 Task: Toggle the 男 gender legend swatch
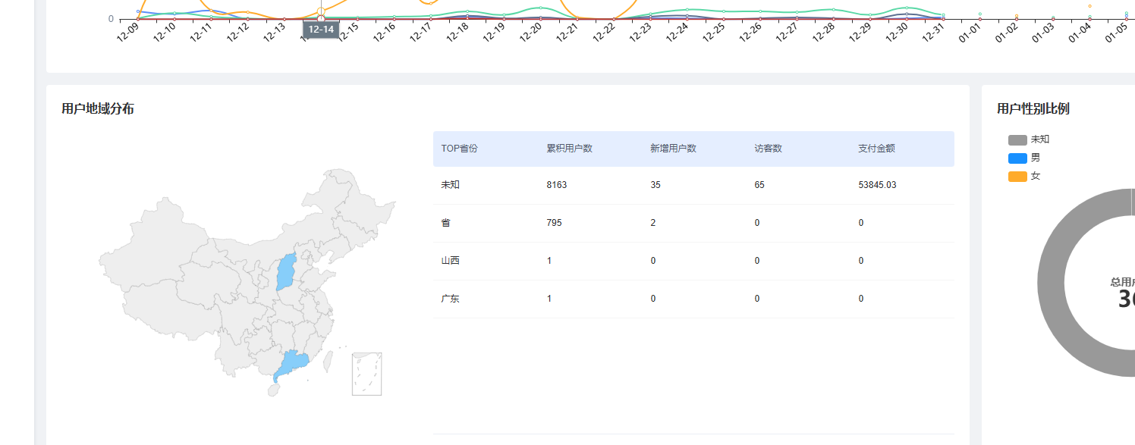(1017, 158)
